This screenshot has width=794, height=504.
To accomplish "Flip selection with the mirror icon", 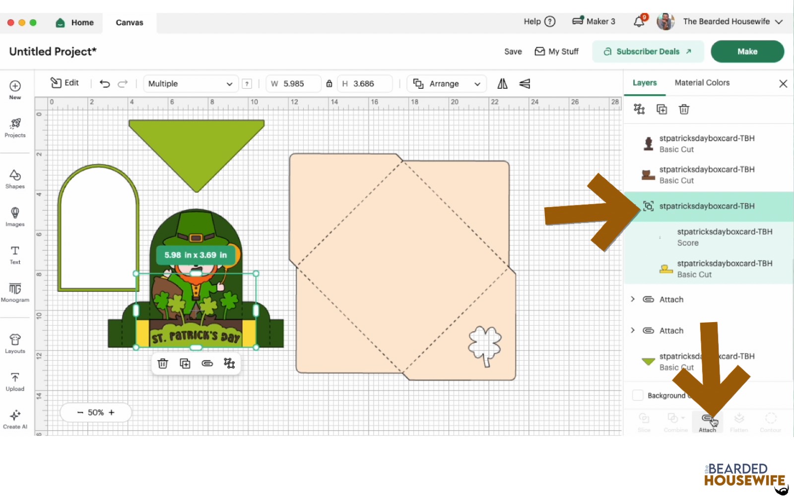I will click(x=502, y=84).
